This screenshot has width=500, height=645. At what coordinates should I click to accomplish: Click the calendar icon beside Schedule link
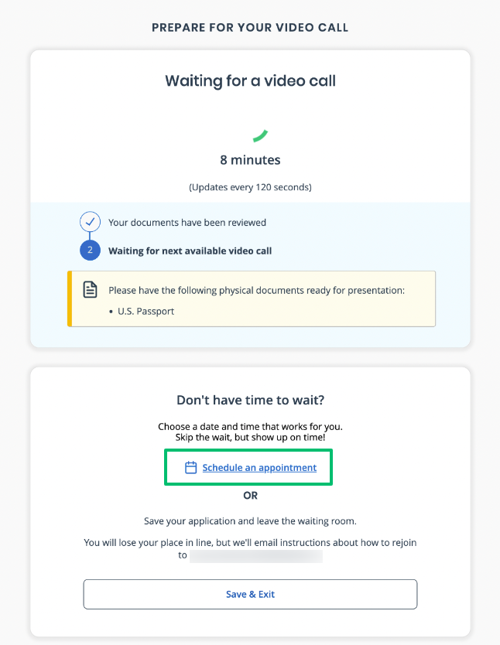(191, 468)
